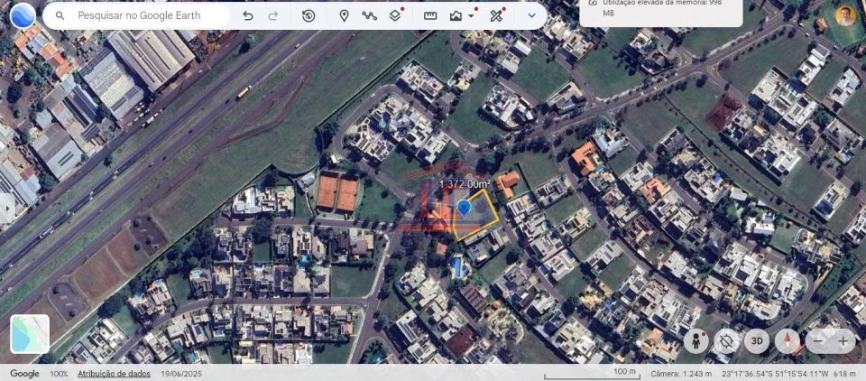
Task: Open the Atribuição de dados link
Action: pyautogui.click(x=114, y=374)
